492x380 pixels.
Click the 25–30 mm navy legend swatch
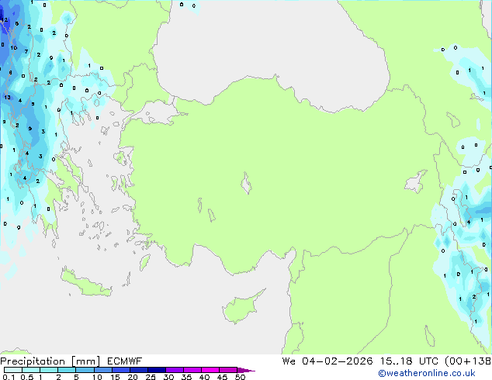[x=156, y=370]
